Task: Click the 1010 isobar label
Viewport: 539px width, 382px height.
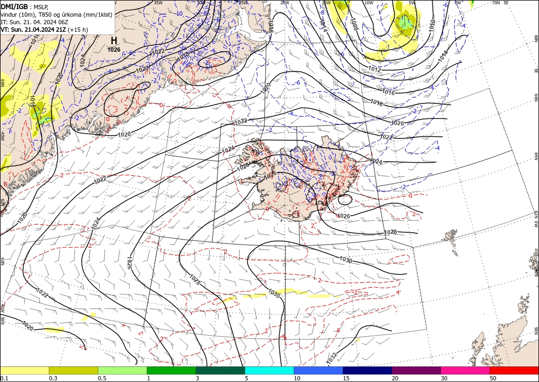Action: (432, 25)
